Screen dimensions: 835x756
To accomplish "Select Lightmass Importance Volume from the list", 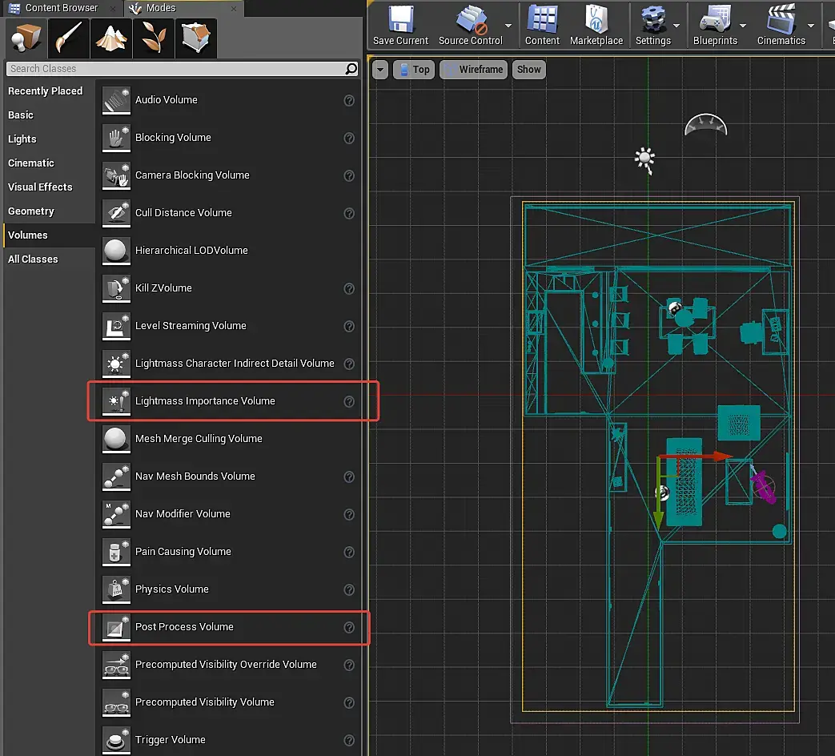I will point(205,401).
